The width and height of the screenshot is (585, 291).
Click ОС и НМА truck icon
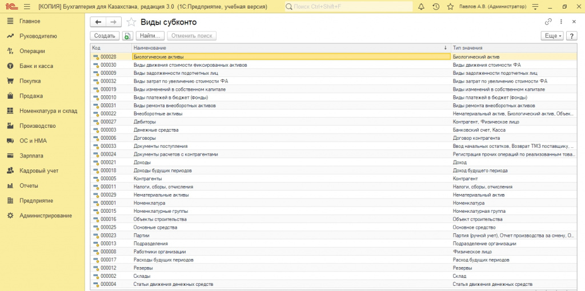(x=10, y=141)
